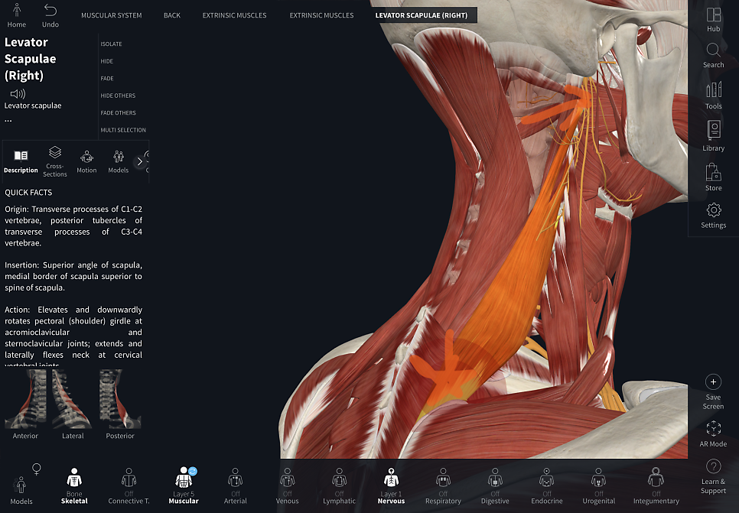Viewport: 739px width, 513px height.
Task: Turn on the Venous system layer
Action: [x=287, y=485]
